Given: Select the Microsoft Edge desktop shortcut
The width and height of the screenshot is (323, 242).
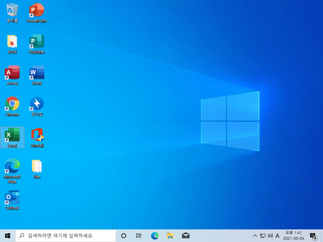Looking at the screenshot, I should (x=12, y=171).
